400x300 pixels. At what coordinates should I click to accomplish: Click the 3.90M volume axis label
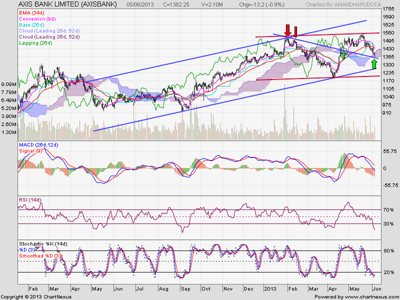pyautogui.click(x=9, y=116)
